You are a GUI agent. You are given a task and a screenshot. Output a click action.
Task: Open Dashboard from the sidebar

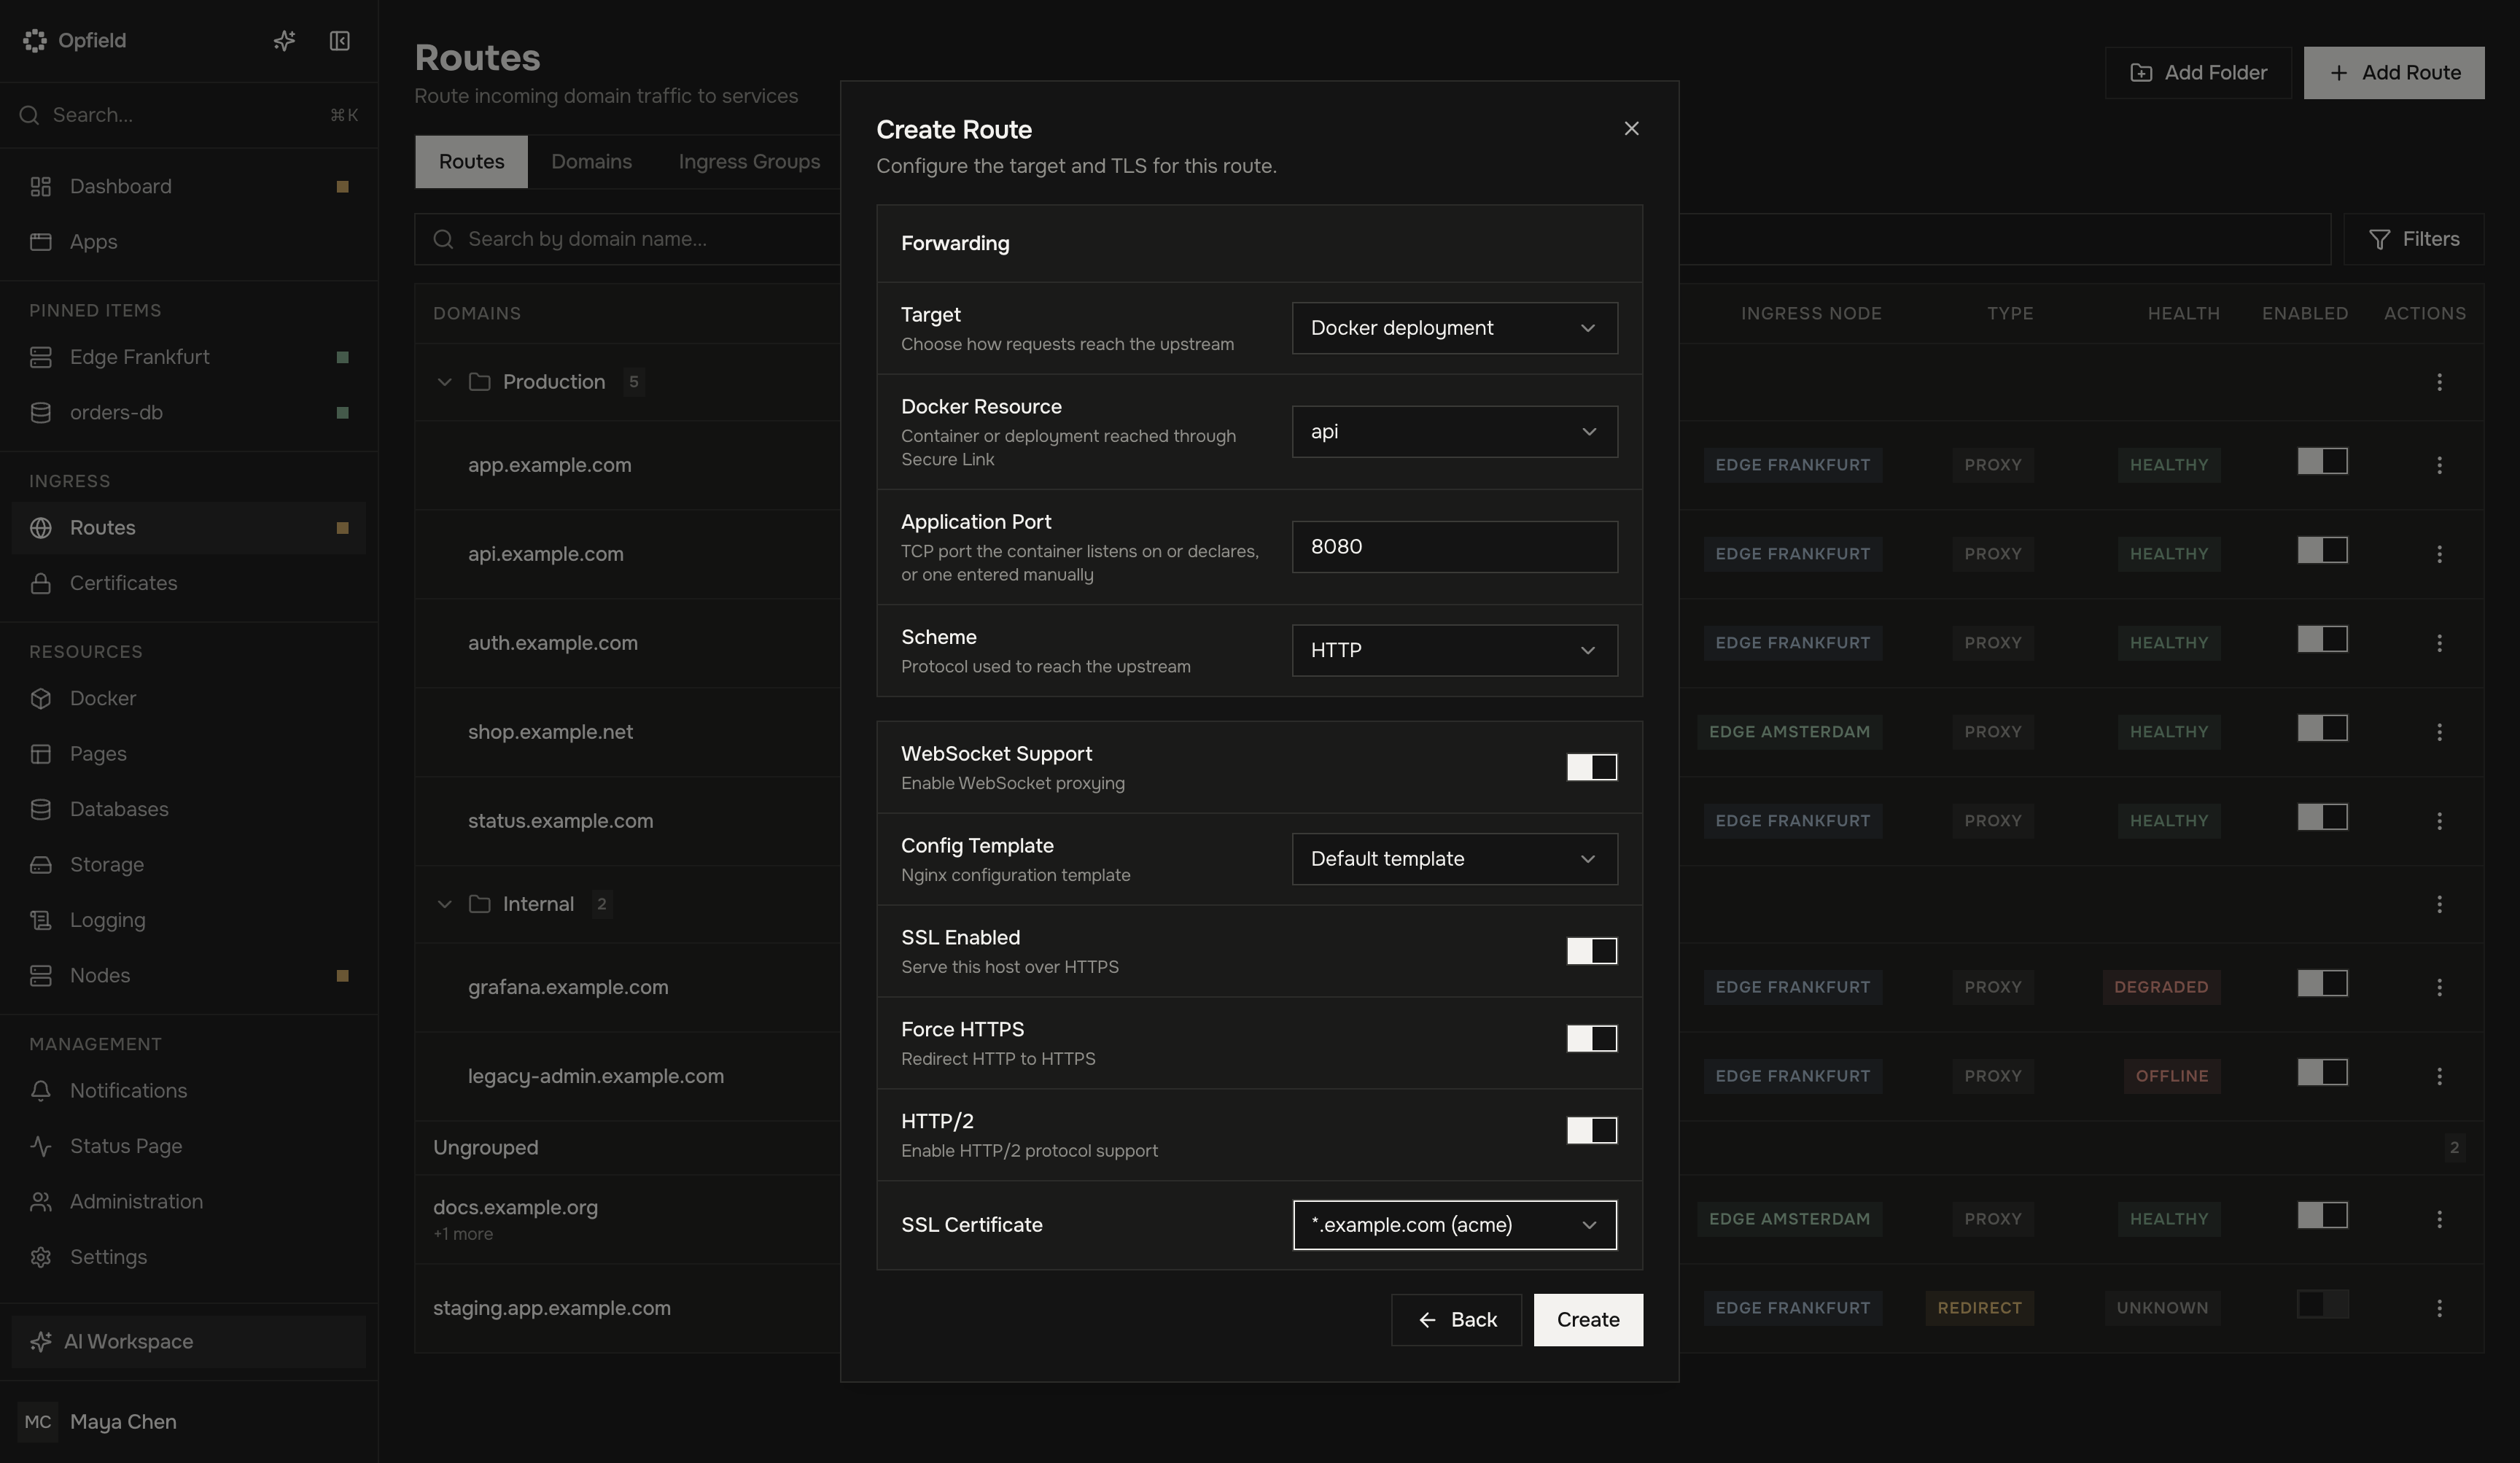click(x=188, y=187)
